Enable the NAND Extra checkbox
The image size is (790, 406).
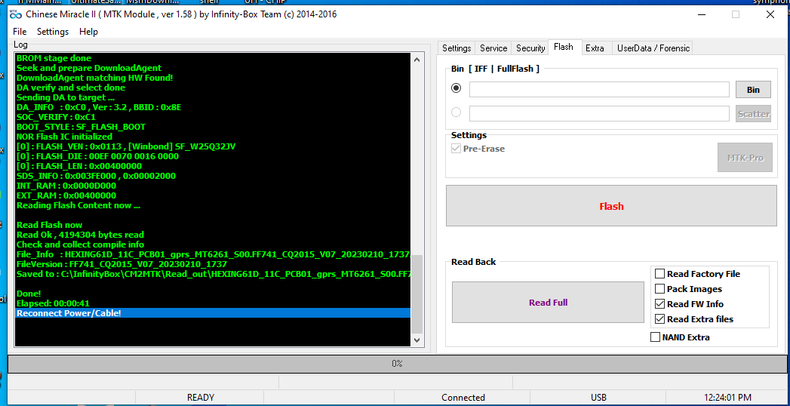655,337
